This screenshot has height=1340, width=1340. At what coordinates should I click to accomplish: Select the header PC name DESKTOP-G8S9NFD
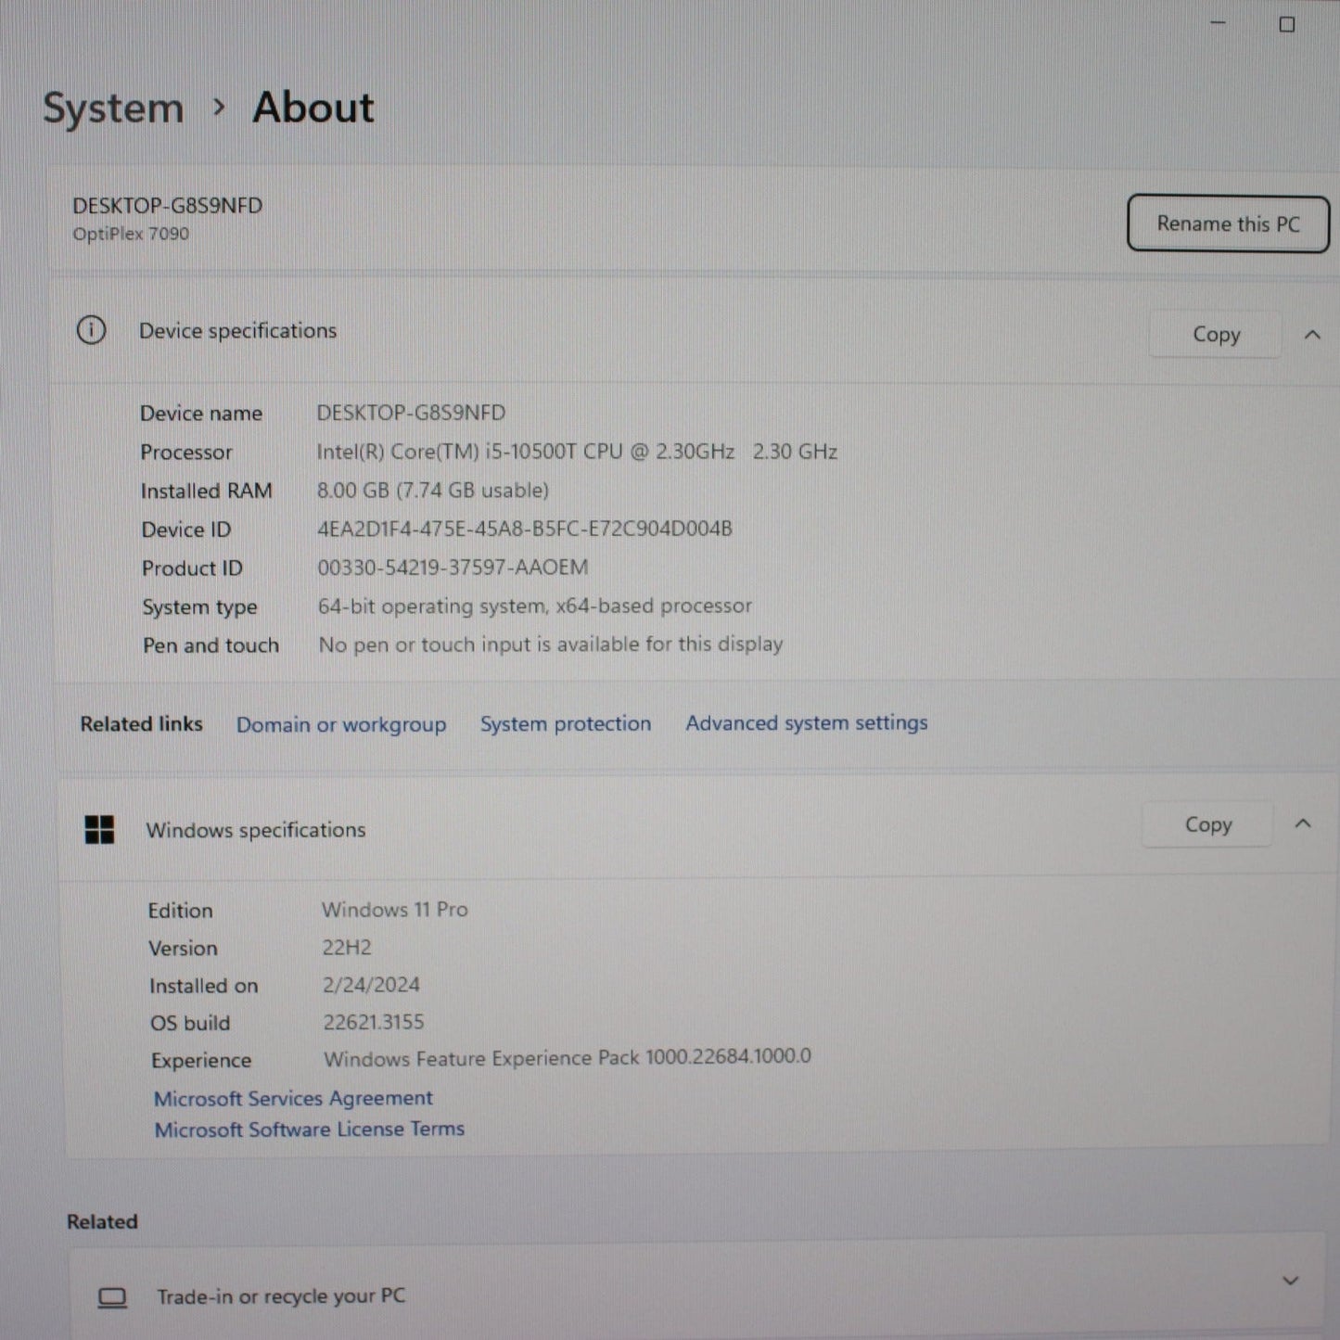click(x=168, y=206)
